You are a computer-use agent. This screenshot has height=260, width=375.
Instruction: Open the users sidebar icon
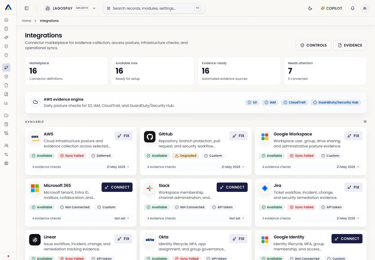(6, 146)
